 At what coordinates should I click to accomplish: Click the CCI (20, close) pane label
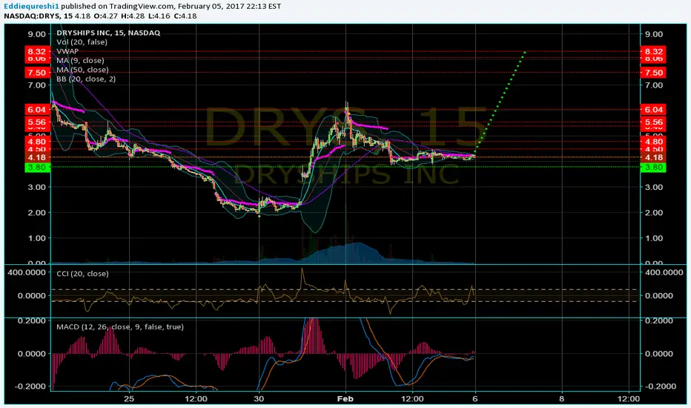(82, 274)
